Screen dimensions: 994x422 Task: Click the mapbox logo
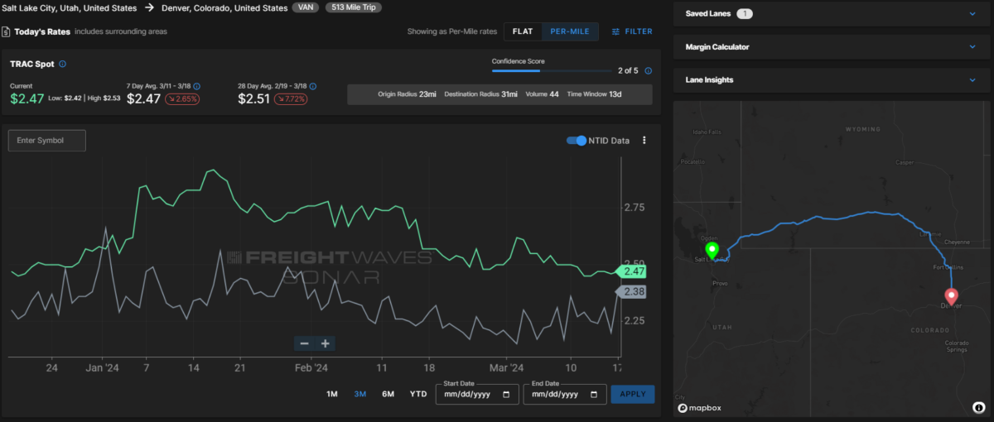click(701, 407)
